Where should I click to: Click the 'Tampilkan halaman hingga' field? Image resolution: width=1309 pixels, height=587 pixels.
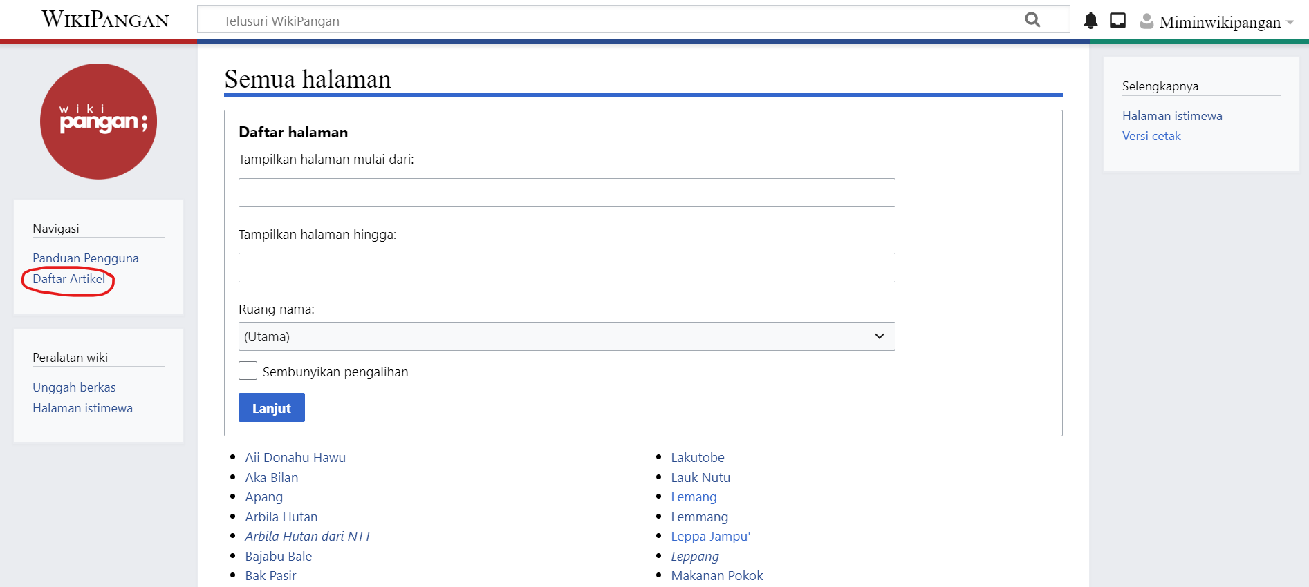click(x=566, y=268)
